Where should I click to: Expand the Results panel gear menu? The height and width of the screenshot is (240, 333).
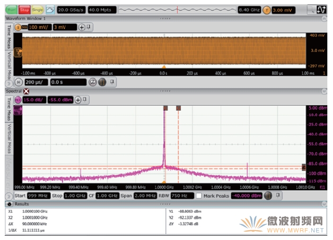click(x=9, y=204)
